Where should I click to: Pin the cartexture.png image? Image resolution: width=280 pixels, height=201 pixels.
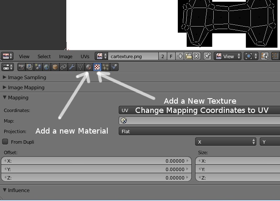207,56
